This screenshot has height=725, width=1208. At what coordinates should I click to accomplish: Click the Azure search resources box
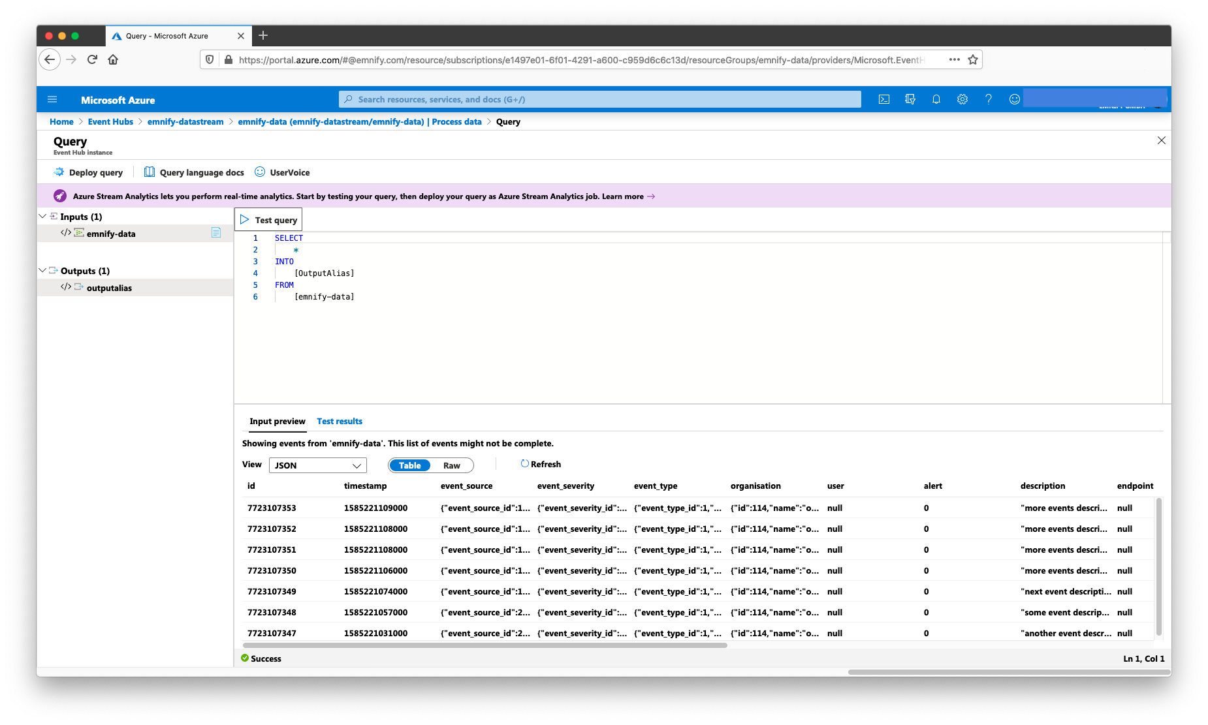(x=599, y=99)
